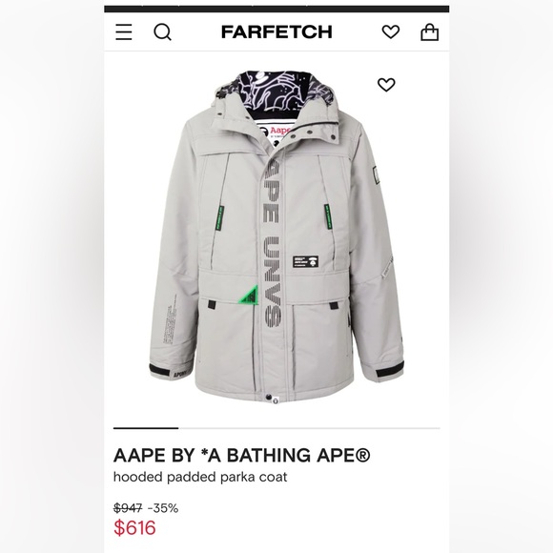Click the APE UNVS lettering on jacket
The width and height of the screenshot is (553, 553).
pyautogui.click(x=273, y=243)
